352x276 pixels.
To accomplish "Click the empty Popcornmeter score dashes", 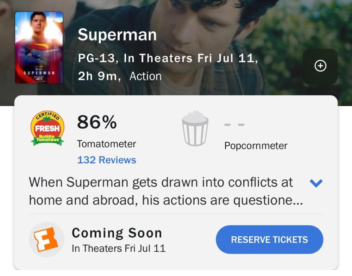I will (x=234, y=124).
